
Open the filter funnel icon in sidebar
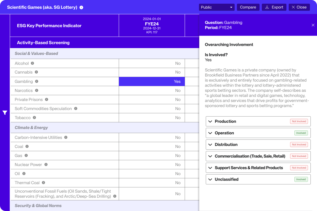click(x=5, y=113)
